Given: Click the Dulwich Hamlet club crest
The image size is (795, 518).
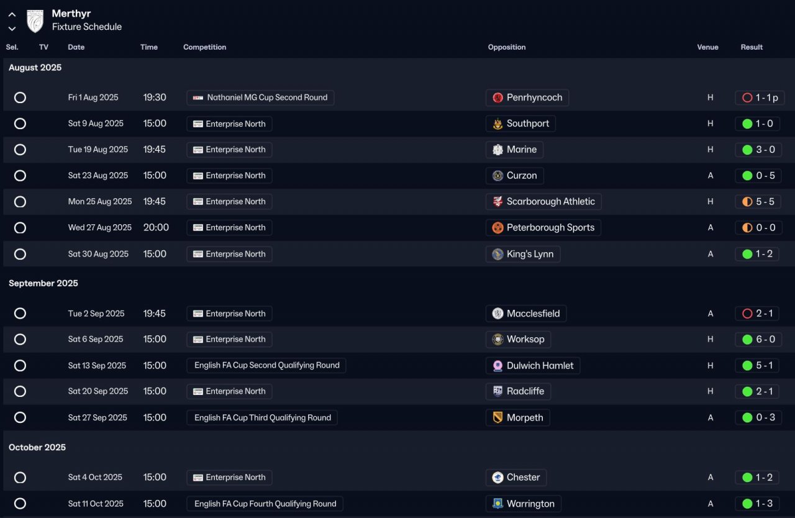Looking at the screenshot, I should pos(497,366).
